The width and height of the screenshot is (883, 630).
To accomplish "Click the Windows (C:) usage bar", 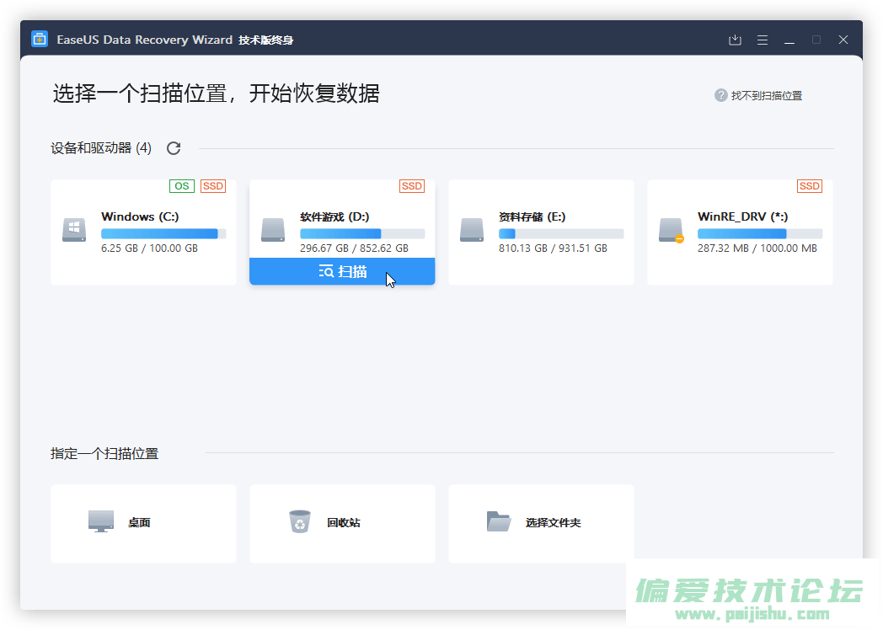I will tap(163, 233).
